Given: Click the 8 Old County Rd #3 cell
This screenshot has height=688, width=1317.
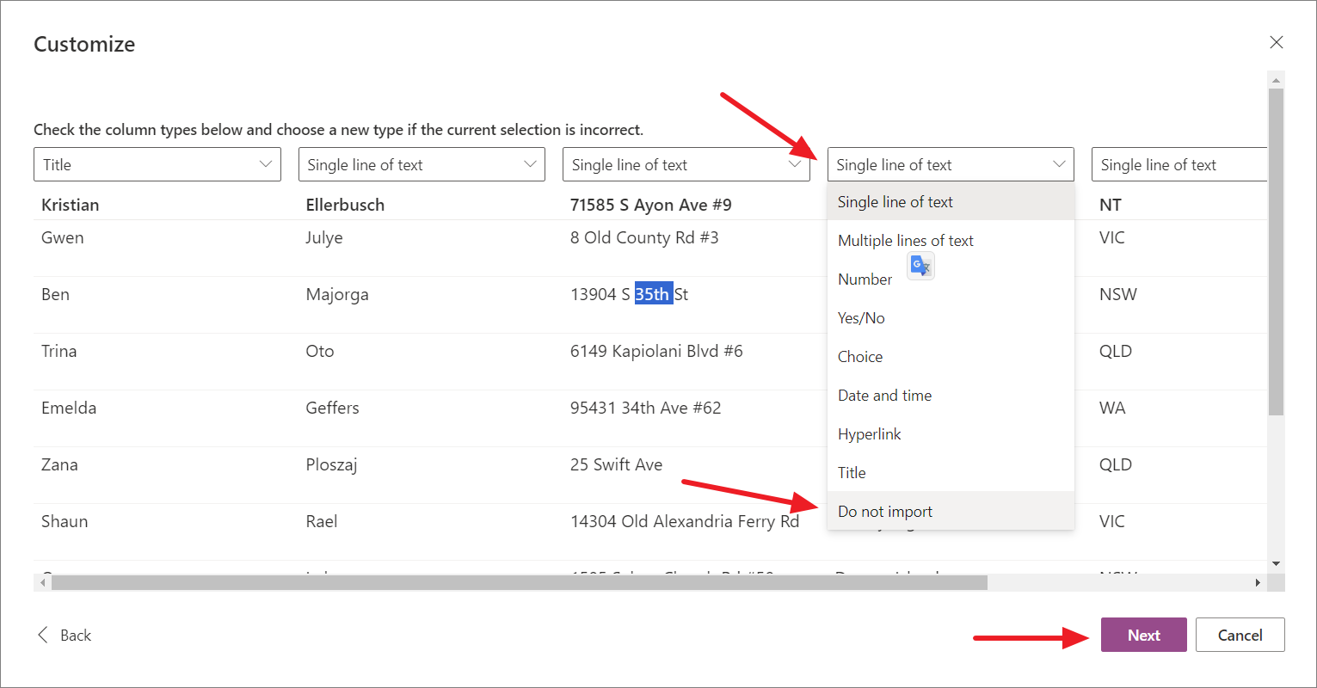Looking at the screenshot, I should tap(644, 237).
